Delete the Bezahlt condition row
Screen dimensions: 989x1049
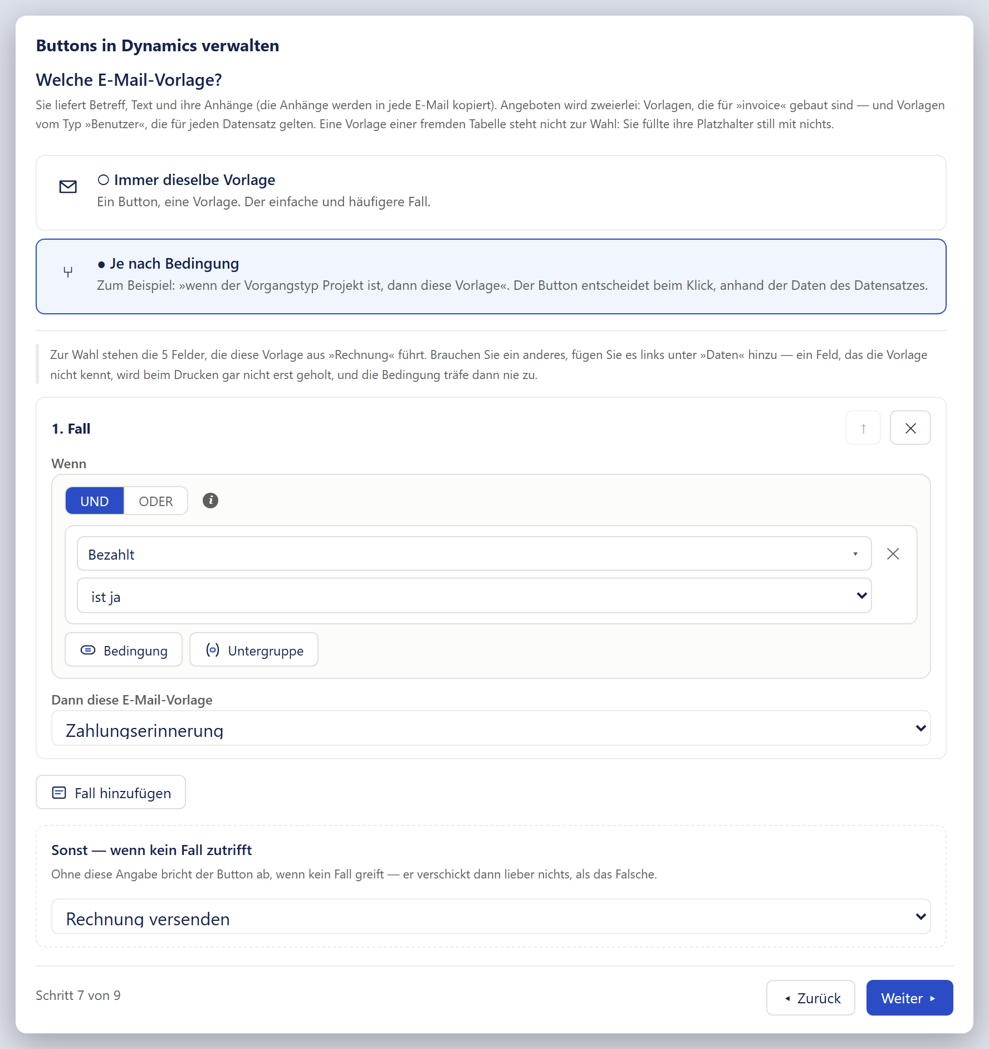coord(893,554)
